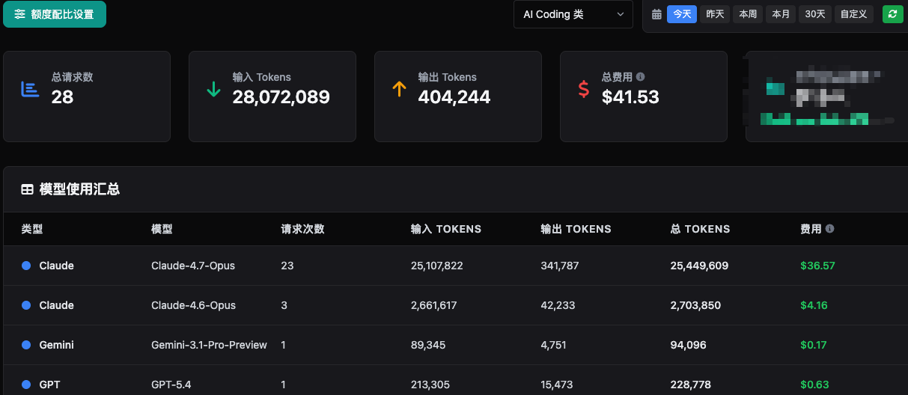This screenshot has height=395, width=908.
Task: Click the orange up arrow for 输出 Tokens
Action: click(399, 89)
